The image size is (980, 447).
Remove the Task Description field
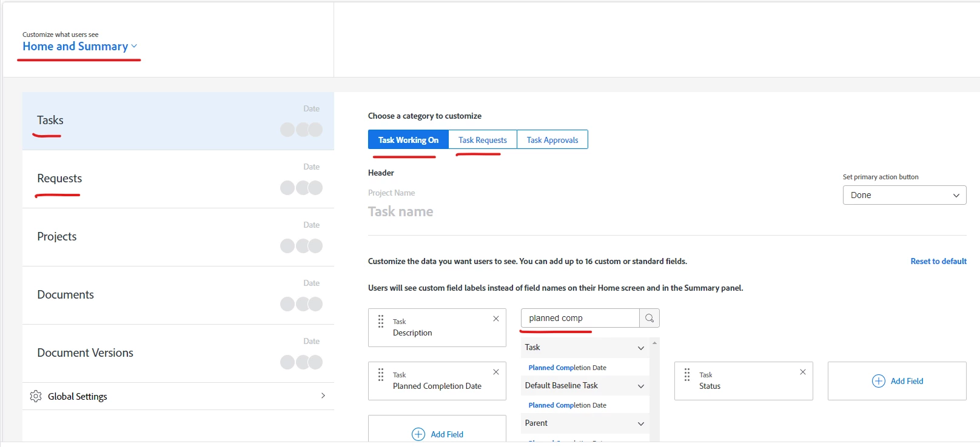tap(496, 319)
